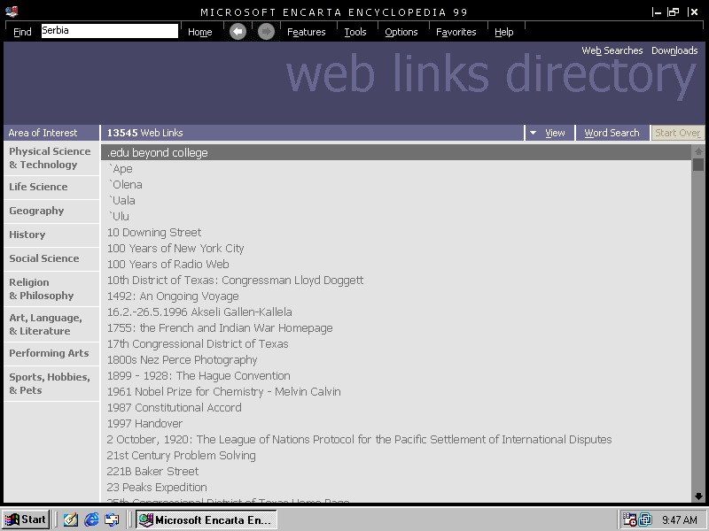Select the Performing Arts category
This screenshot has width=709, height=531.
point(51,353)
